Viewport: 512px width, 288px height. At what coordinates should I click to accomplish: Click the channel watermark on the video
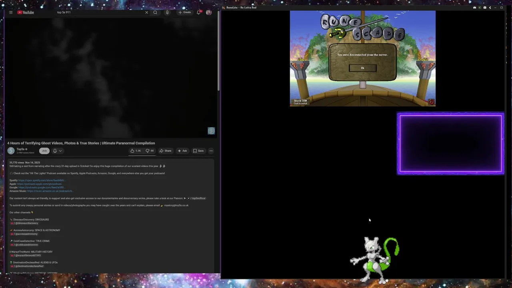click(211, 131)
